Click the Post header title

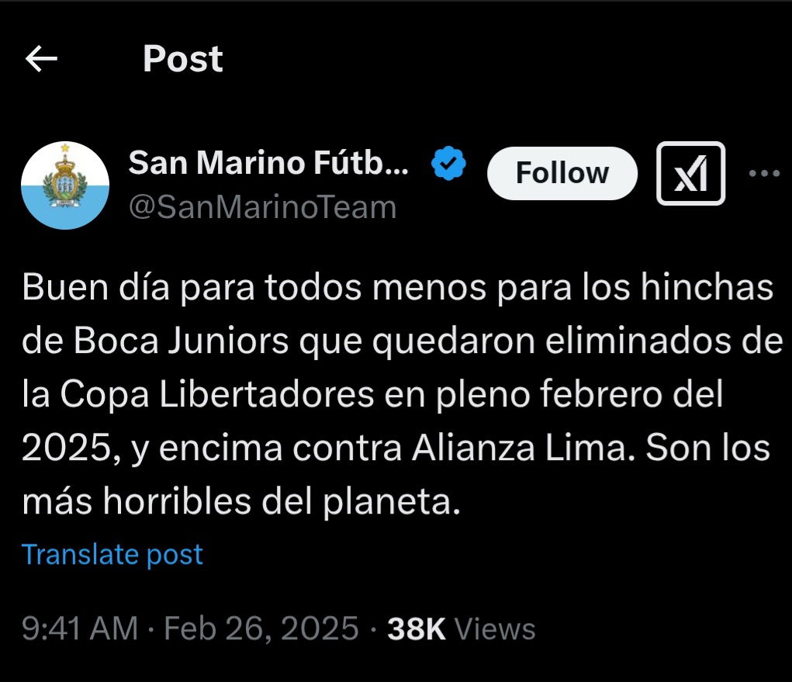(183, 59)
